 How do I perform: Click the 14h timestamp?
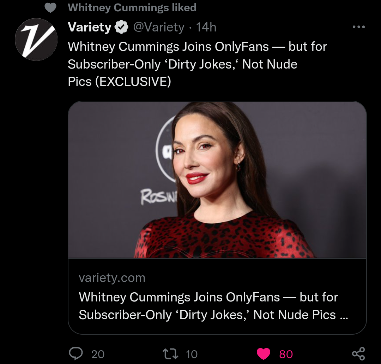tap(206, 27)
